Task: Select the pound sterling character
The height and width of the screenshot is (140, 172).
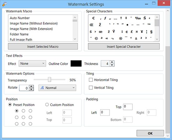Action: [x=132, y=32]
